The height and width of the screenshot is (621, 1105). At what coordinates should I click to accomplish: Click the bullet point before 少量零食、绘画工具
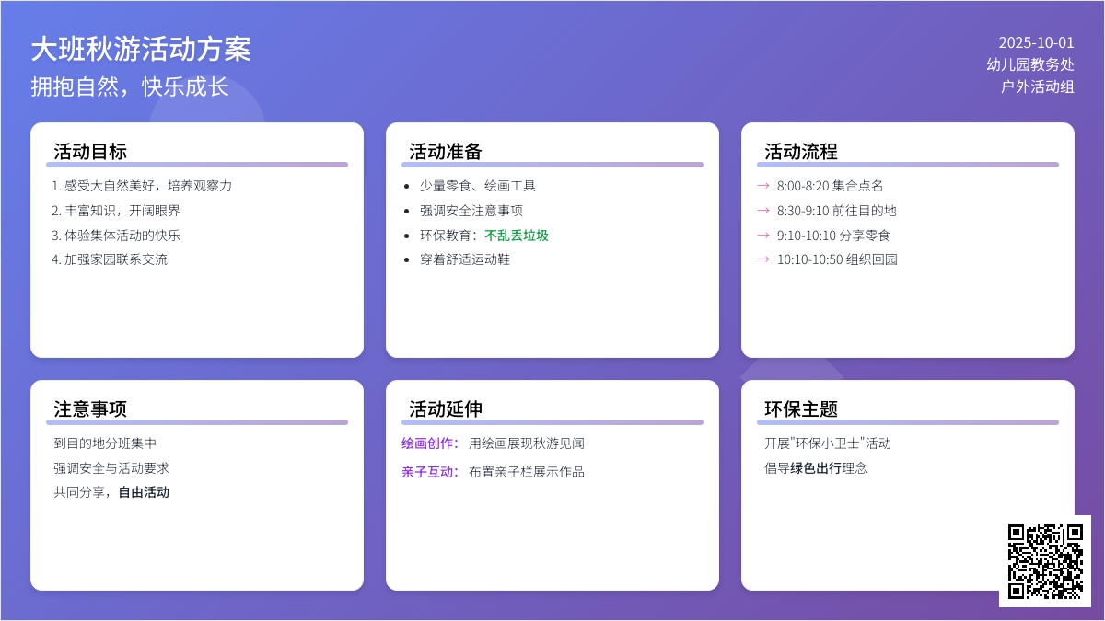(x=407, y=186)
